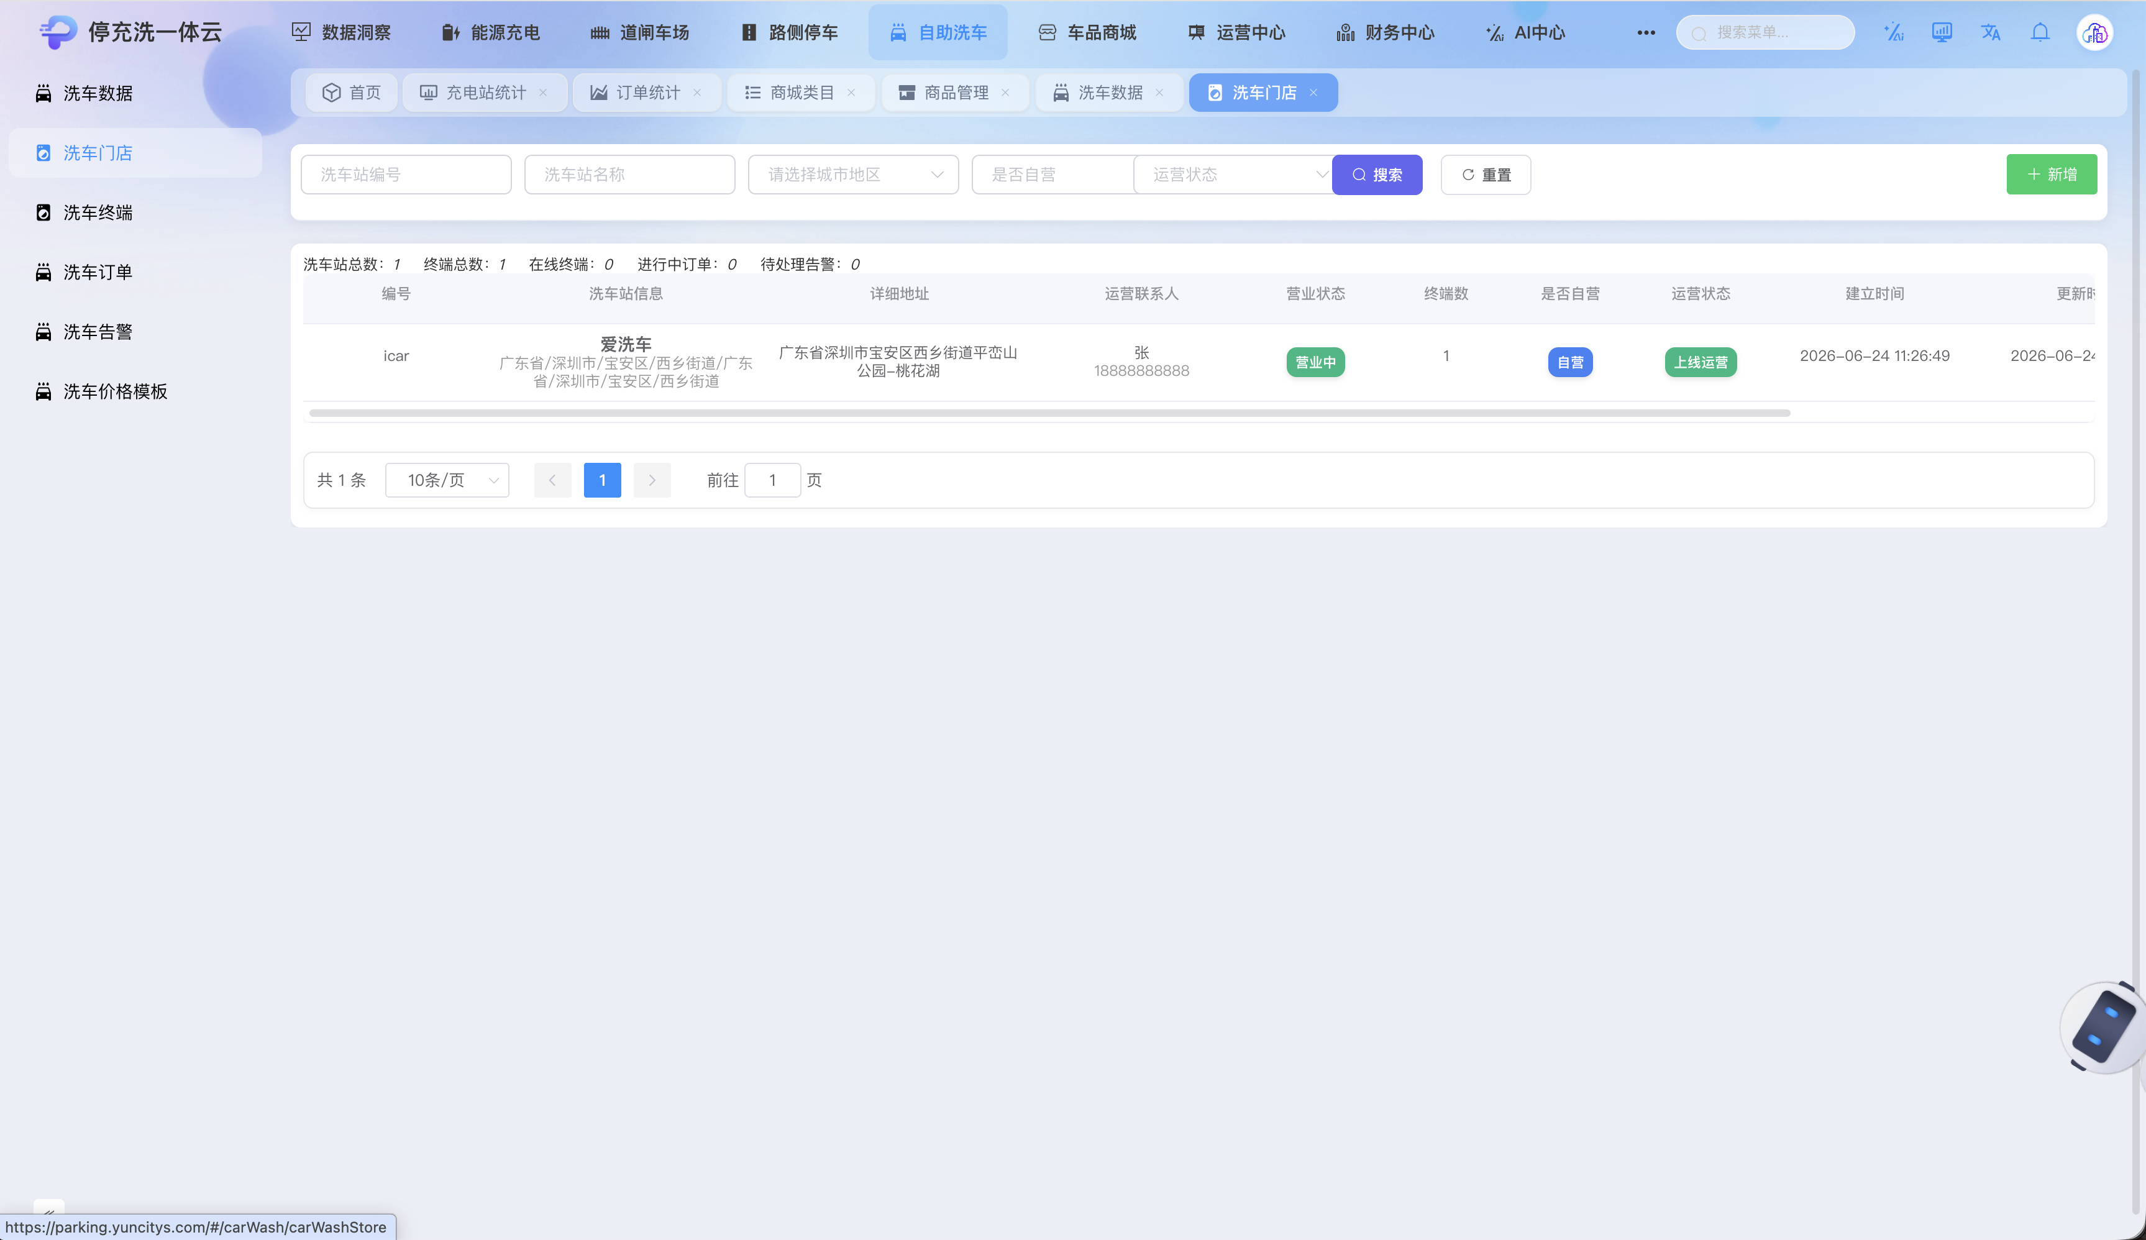Click the 2026-06-24 11:26:49 creation time
2146x1240 pixels.
(x=1874, y=356)
